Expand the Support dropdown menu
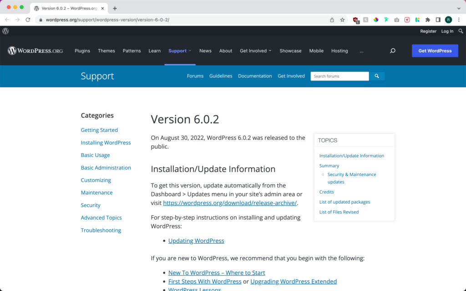 click(180, 50)
